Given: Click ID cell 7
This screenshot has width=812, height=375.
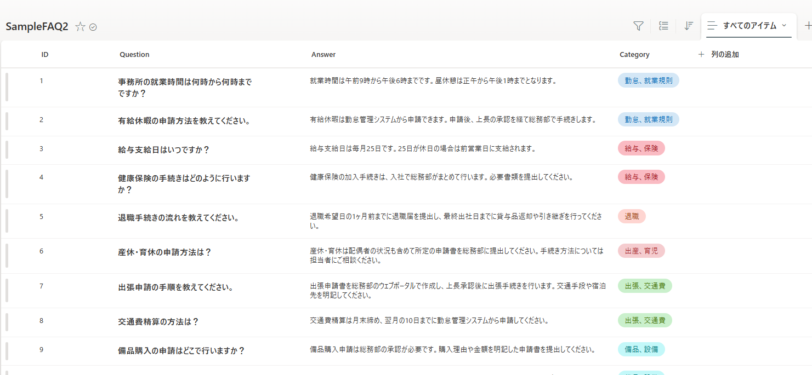Looking at the screenshot, I should pyautogui.click(x=41, y=286).
